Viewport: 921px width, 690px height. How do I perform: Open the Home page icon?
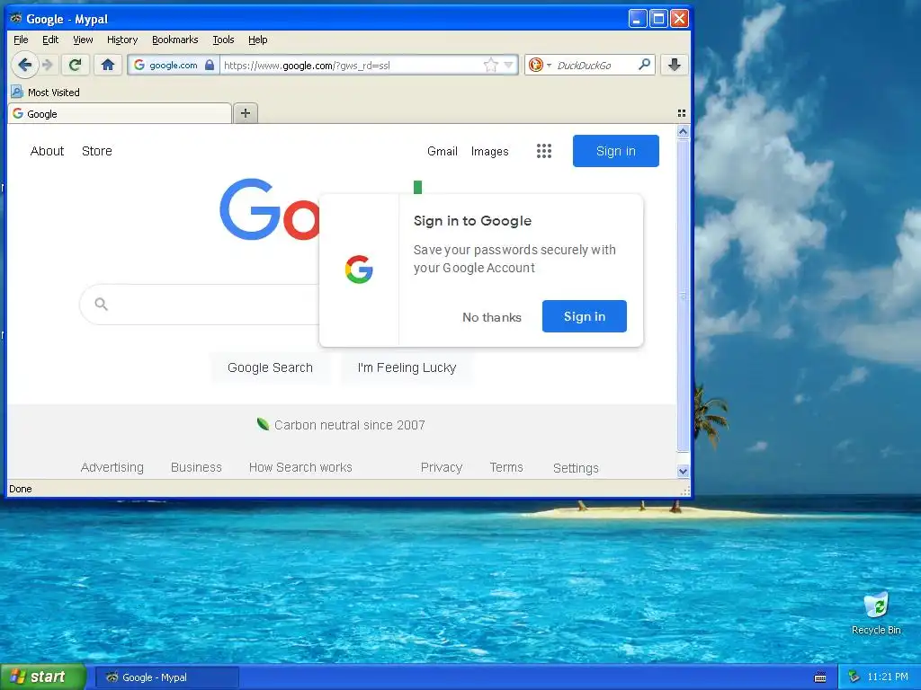(x=108, y=65)
